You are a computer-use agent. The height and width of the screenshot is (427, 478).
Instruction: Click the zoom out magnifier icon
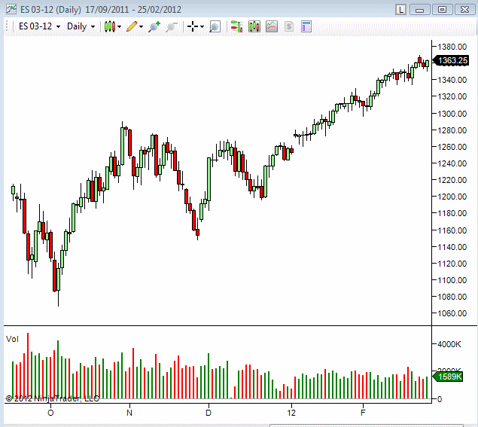[172, 27]
